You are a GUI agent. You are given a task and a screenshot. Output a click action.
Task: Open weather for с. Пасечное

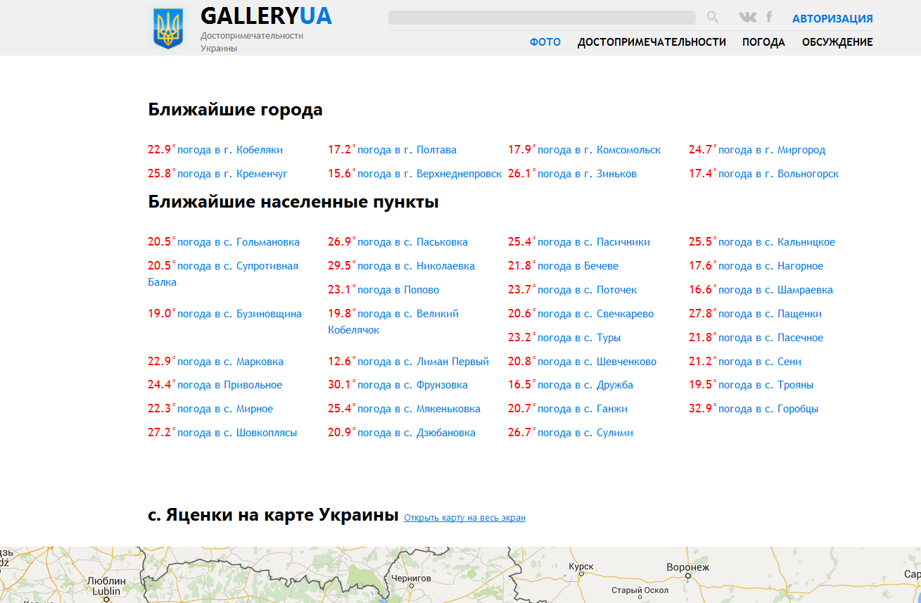tap(770, 338)
